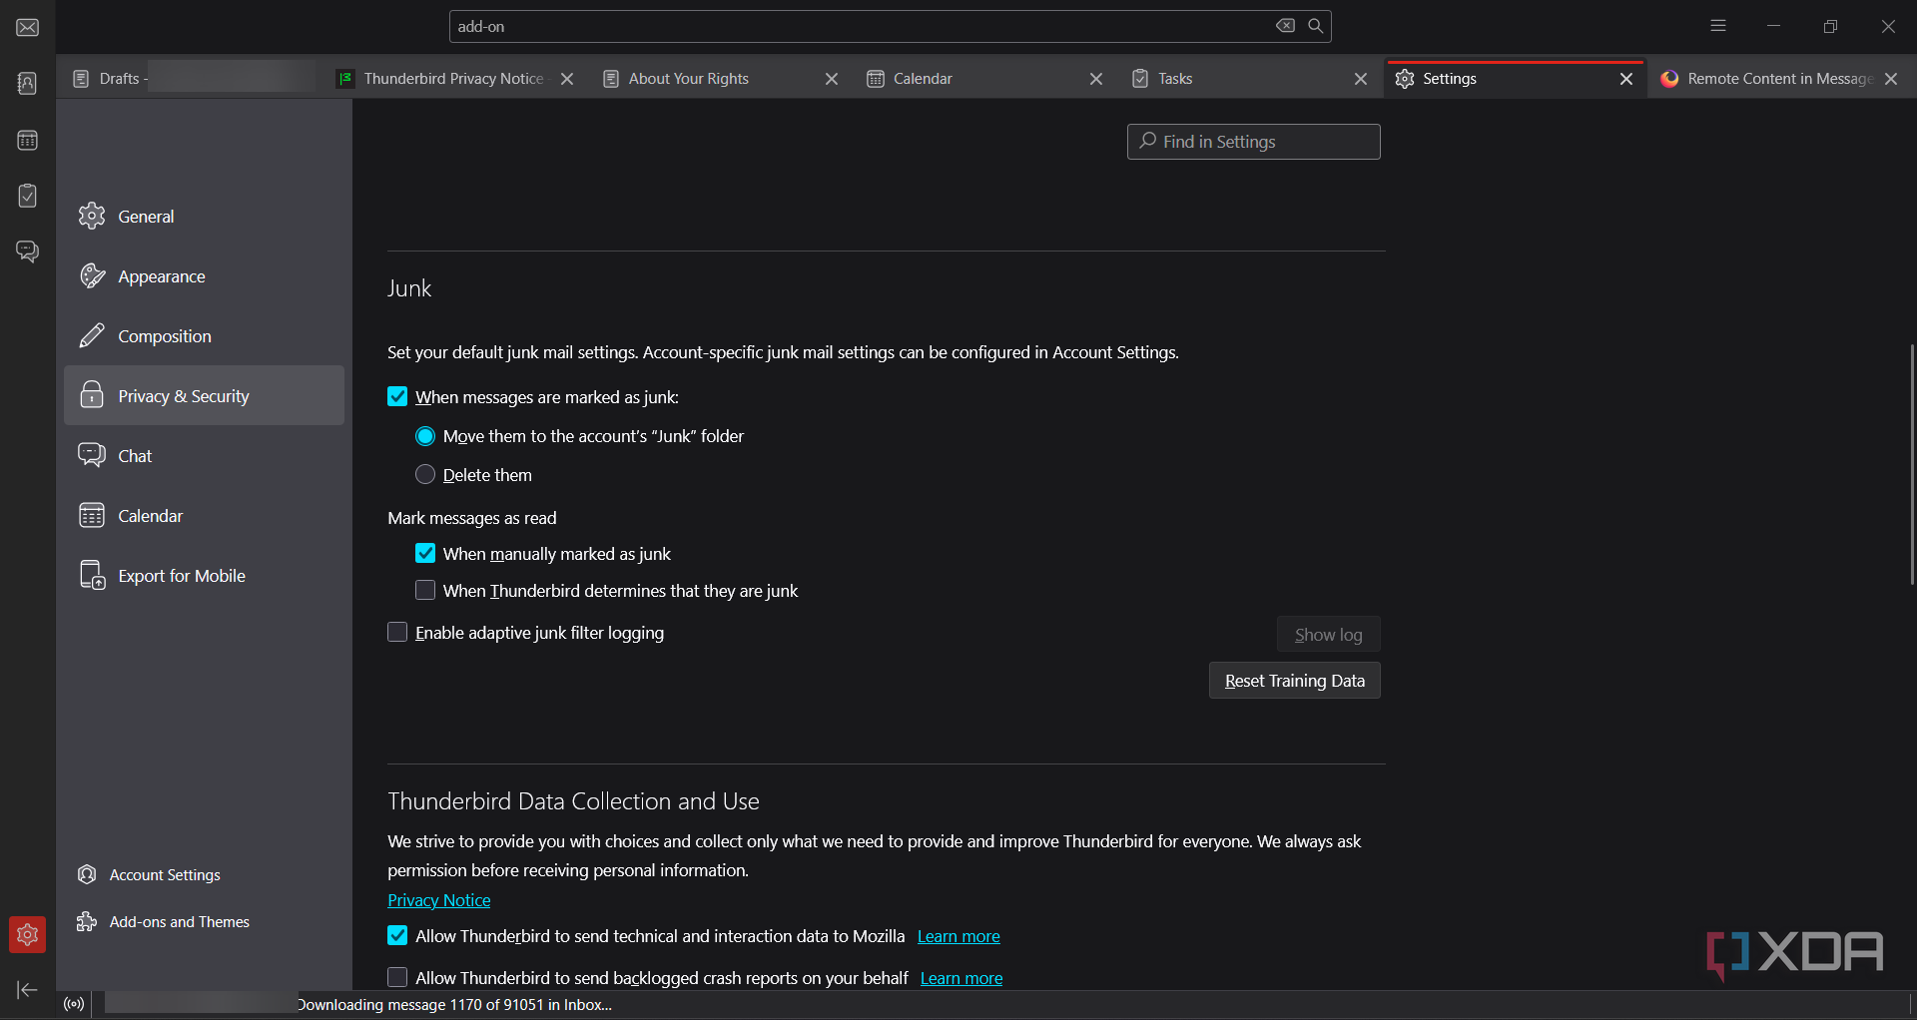Enable adaptive junk filter logging checkbox

397,632
